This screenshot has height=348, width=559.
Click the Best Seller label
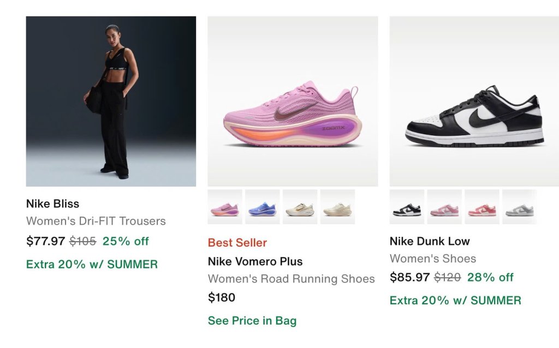click(x=237, y=243)
